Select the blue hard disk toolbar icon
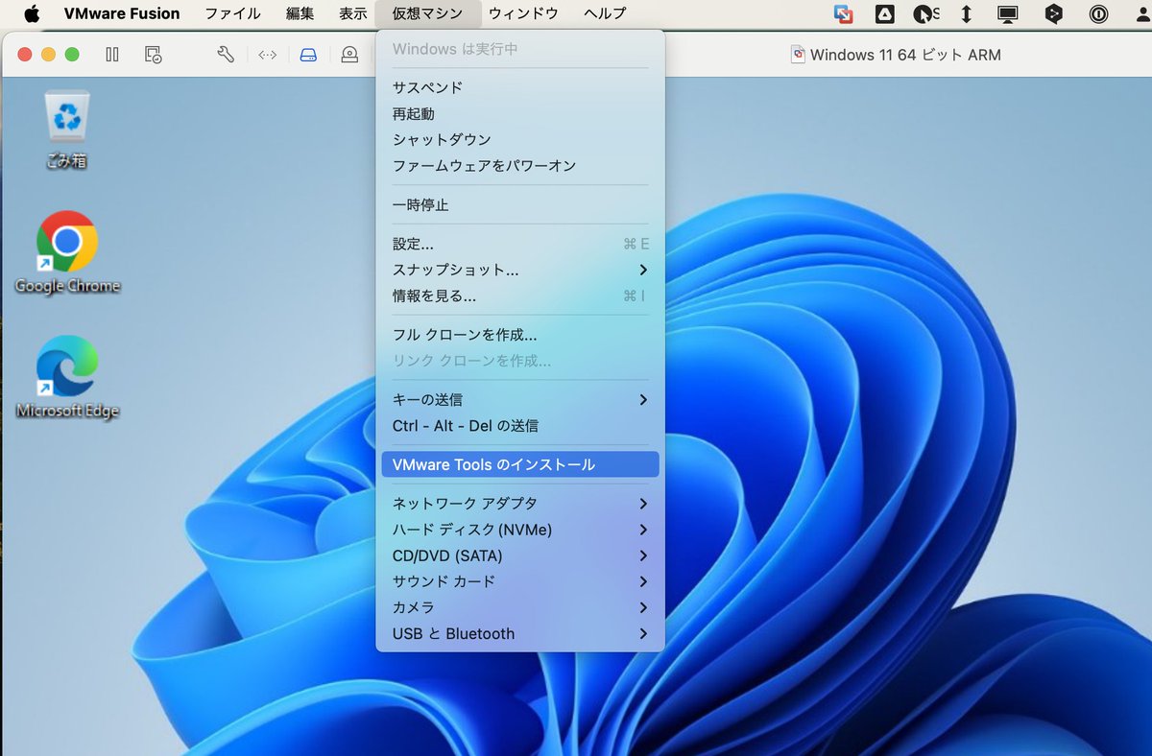This screenshot has height=756, width=1152. pos(306,55)
